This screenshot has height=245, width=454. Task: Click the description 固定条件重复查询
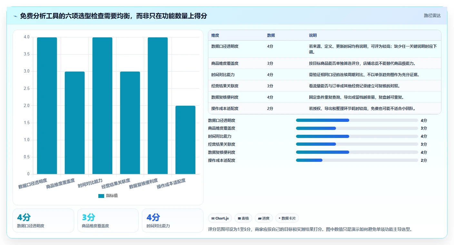(x=356, y=97)
